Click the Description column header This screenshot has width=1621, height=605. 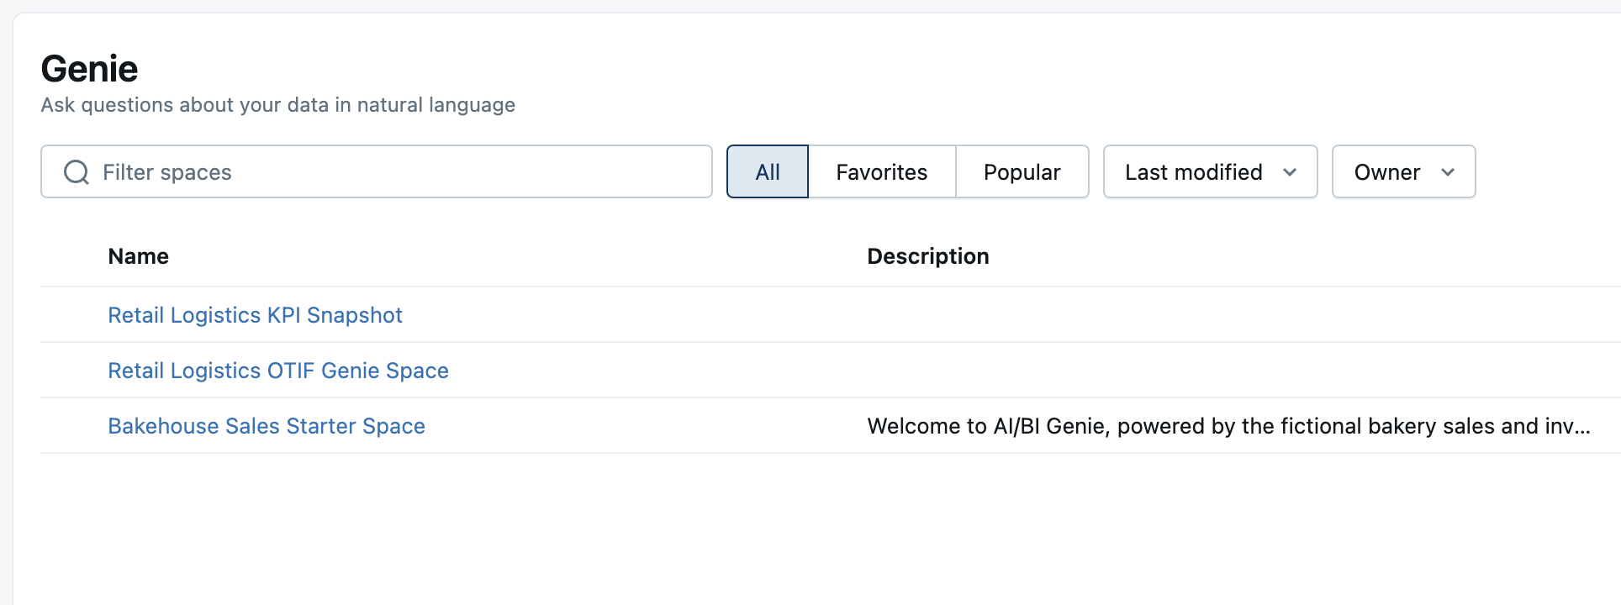click(927, 256)
